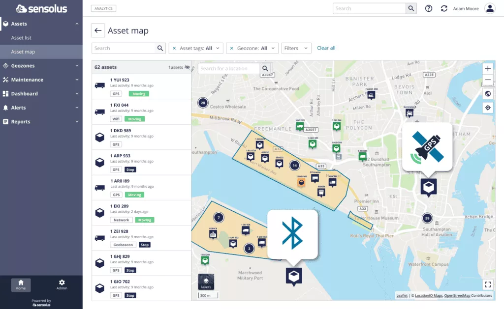Enter fullscreen map mode
The width and height of the screenshot is (504, 309).
(488, 284)
